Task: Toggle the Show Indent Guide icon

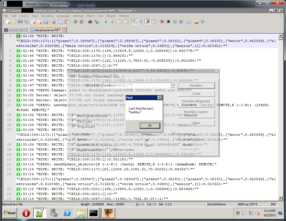Action: pyautogui.click(x=148, y=22)
